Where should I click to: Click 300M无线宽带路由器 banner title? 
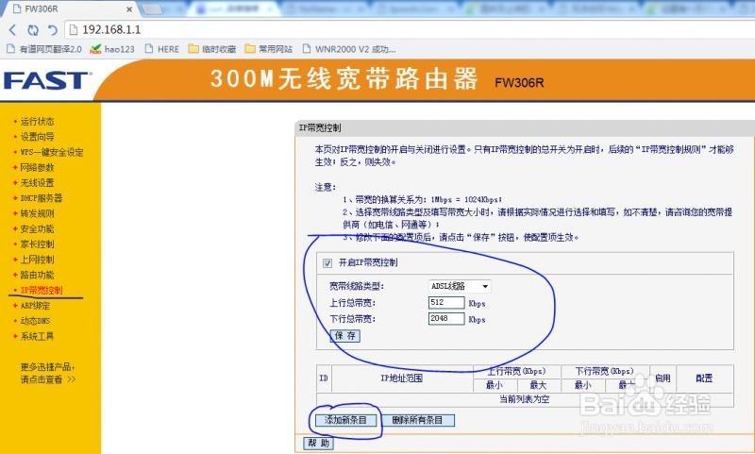tap(344, 78)
